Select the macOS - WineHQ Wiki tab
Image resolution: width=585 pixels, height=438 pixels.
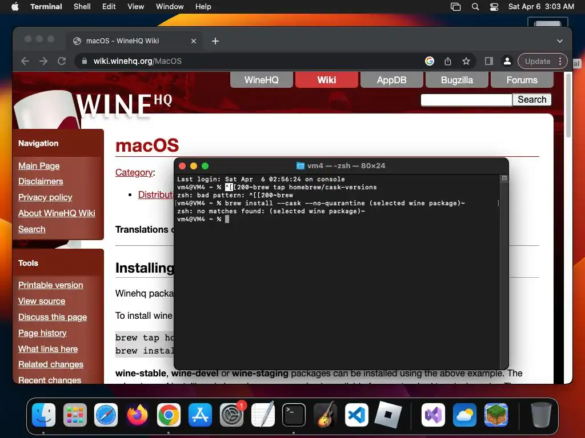tap(135, 41)
